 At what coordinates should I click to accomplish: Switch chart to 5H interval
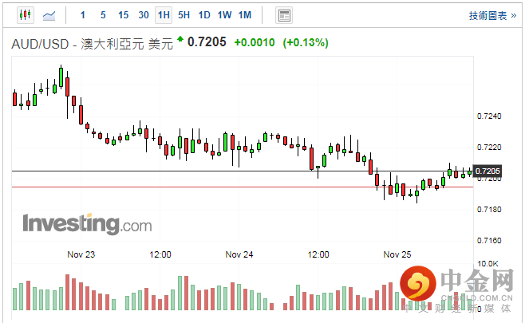click(184, 15)
